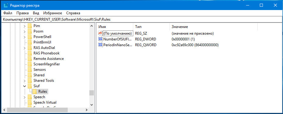The width and height of the screenshot is (283, 114).
Task: Click the Registry Editor title bar icon
Action: (x=6, y=5)
